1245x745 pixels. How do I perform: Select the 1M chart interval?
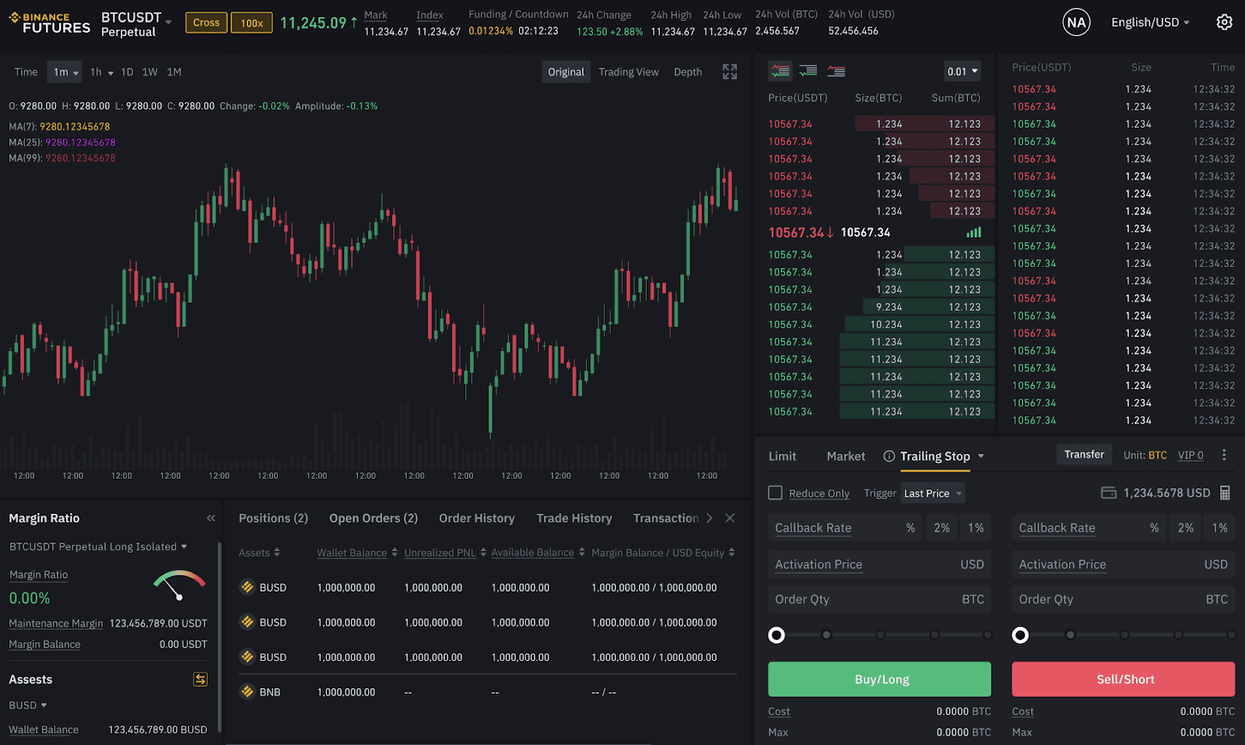pos(174,72)
